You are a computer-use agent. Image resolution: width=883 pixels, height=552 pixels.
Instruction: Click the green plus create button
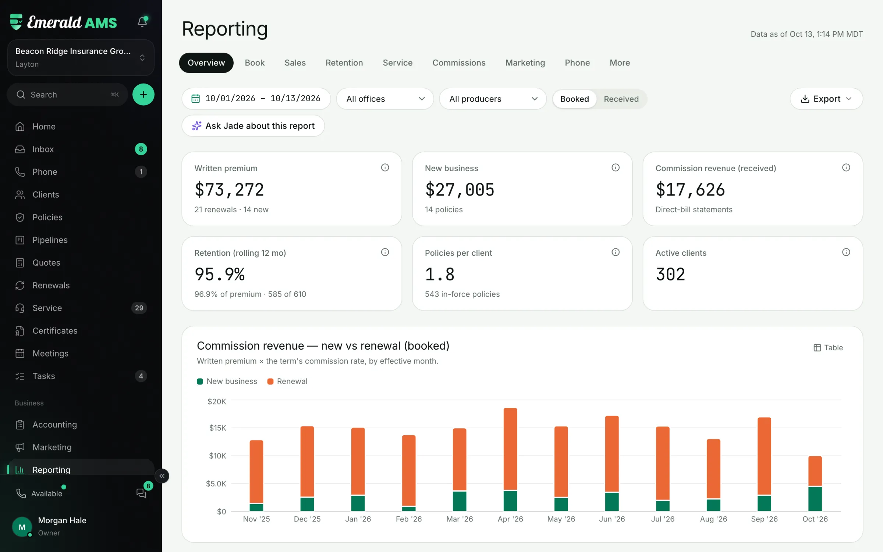coord(143,95)
